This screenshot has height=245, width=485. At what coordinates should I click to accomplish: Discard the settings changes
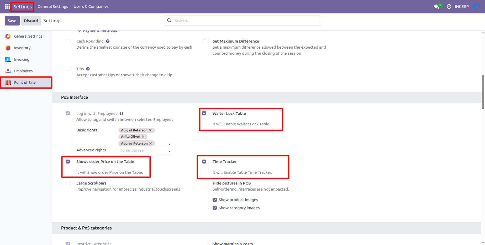coord(31,21)
